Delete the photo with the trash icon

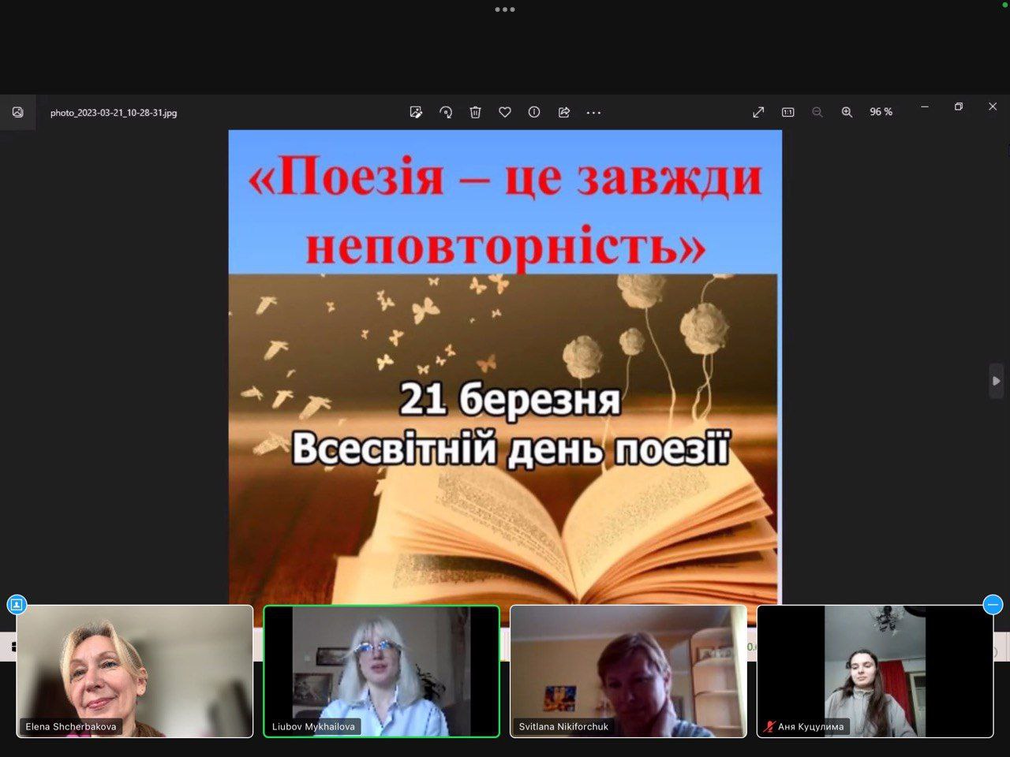(475, 113)
